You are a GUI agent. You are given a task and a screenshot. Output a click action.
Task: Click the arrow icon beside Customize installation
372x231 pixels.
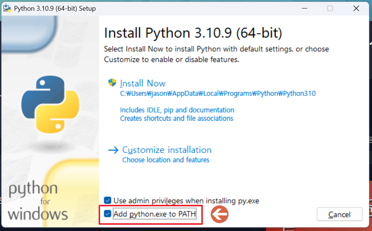point(113,150)
